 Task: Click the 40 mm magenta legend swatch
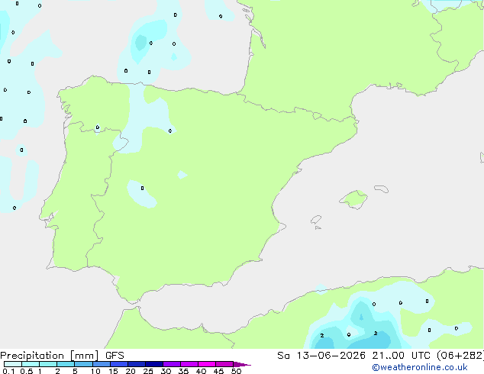click(x=206, y=364)
